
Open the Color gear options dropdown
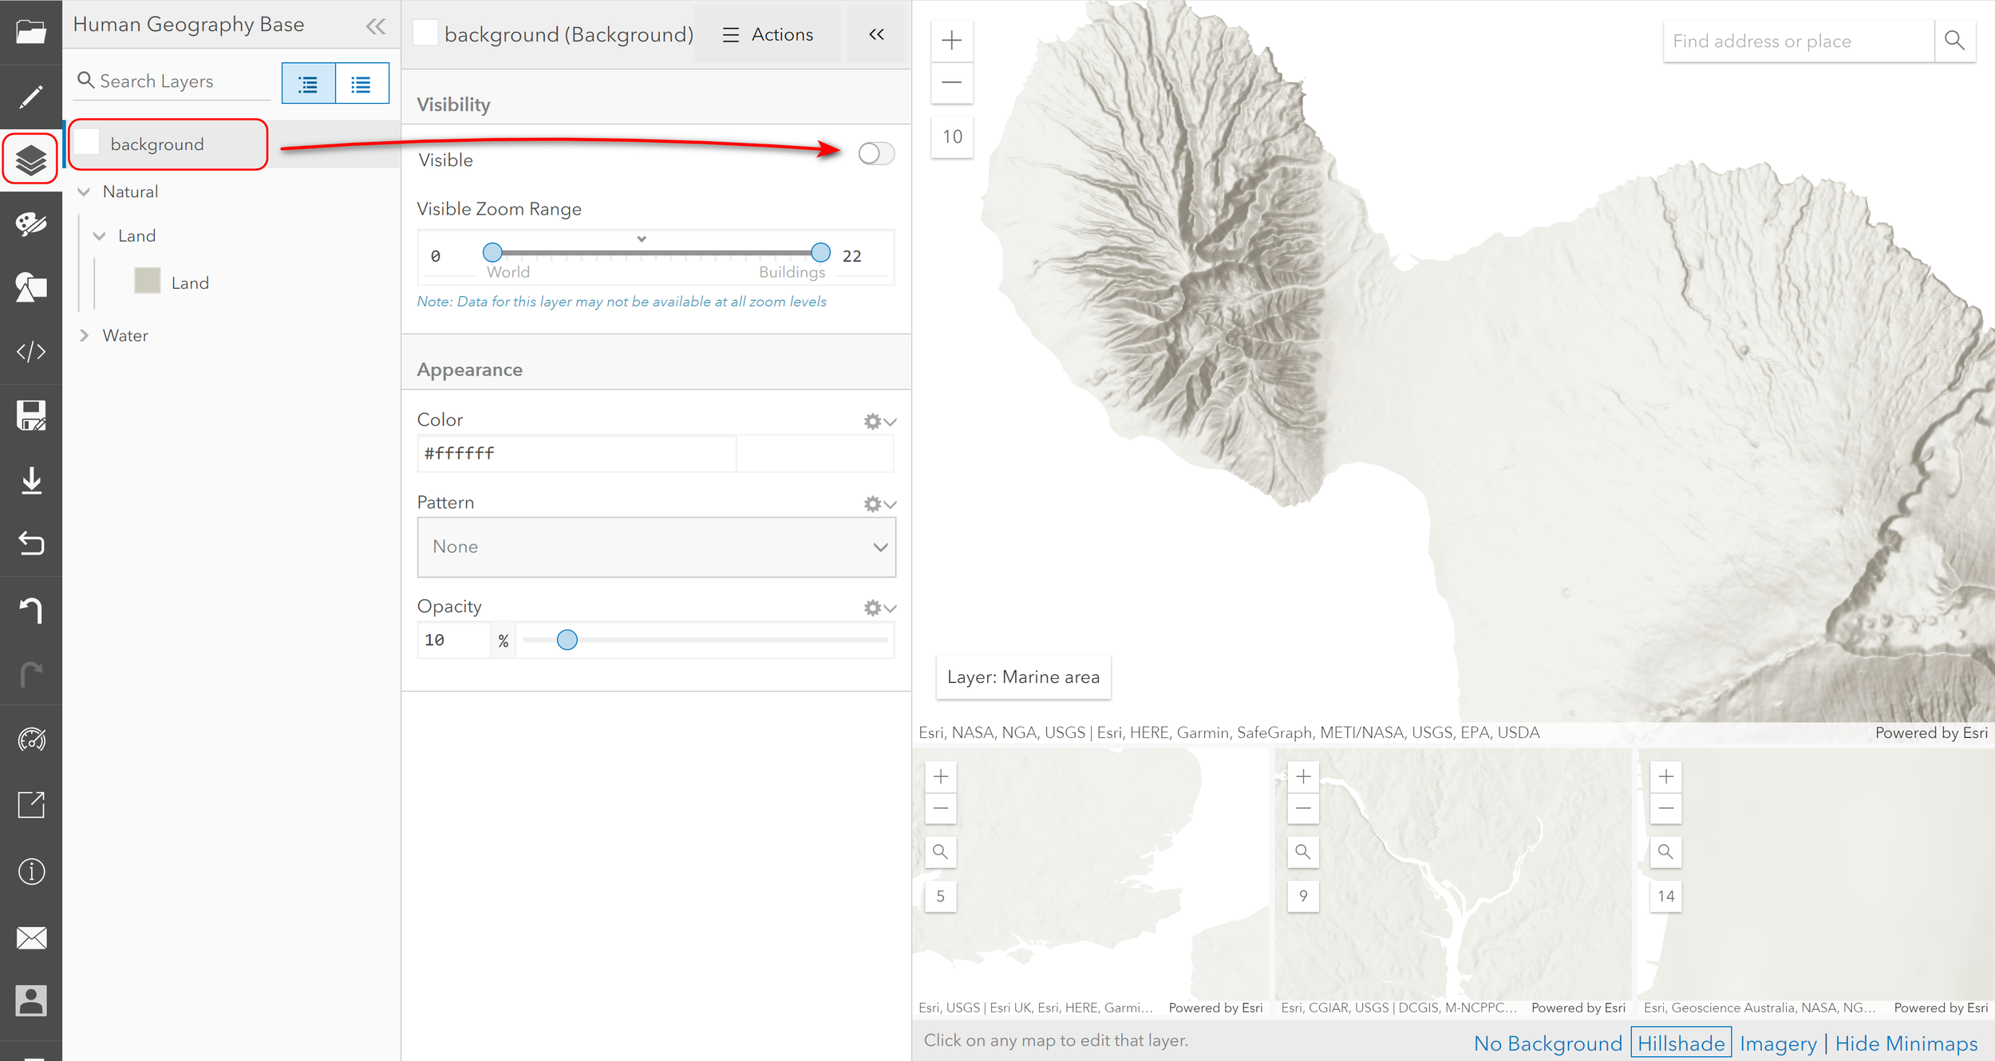coord(880,421)
